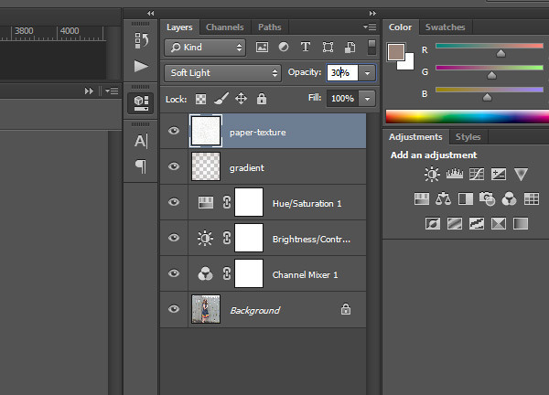Image resolution: width=549 pixels, height=395 pixels.
Task: Hide the paper-texture layer
Action: click(174, 132)
